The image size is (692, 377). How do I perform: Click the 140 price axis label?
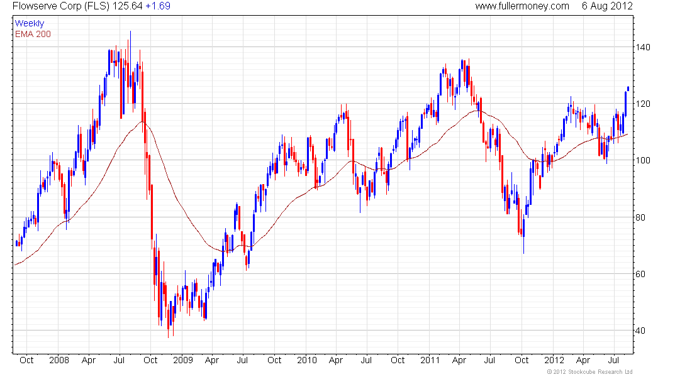[x=642, y=47]
